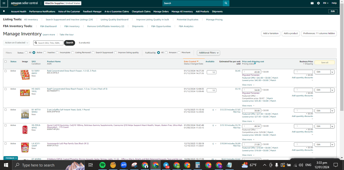The width and height of the screenshot is (344, 170).
Task: Click Yummyearth Lolli Pop product image
Action: coord(25,147)
